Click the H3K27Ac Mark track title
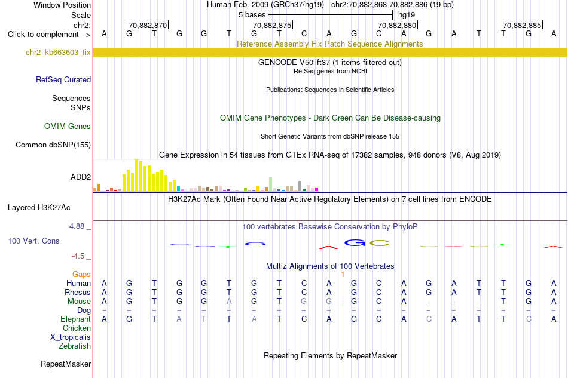The height and width of the screenshot is (378, 568). tap(329, 199)
